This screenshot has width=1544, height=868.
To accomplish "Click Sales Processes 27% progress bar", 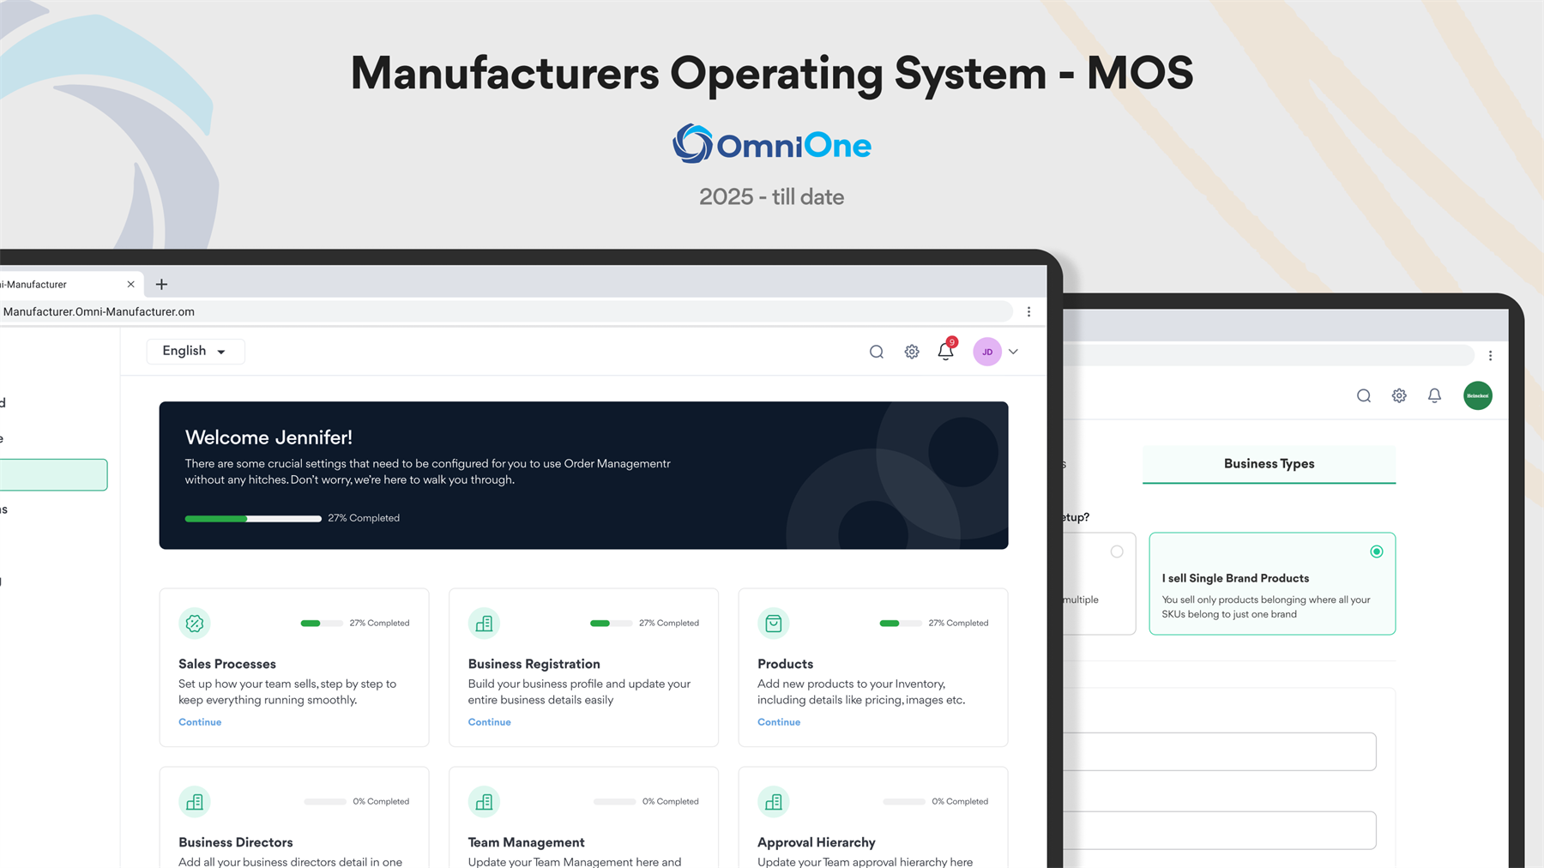I will [x=322, y=624].
